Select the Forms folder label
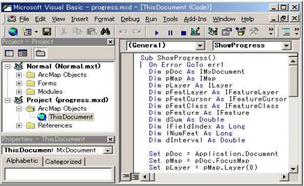The width and height of the screenshot is (304, 186). pyautogui.click(x=47, y=84)
